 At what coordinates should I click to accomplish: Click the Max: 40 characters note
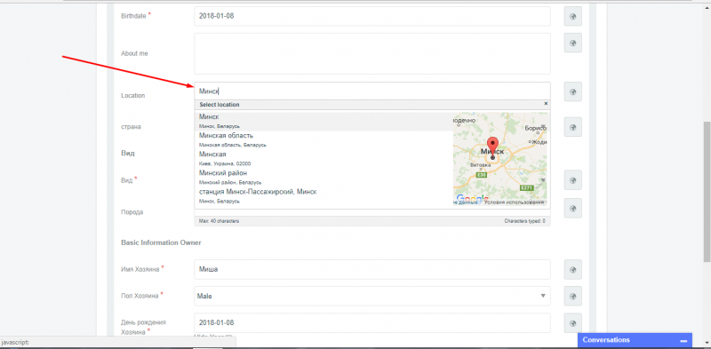click(x=219, y=221)
